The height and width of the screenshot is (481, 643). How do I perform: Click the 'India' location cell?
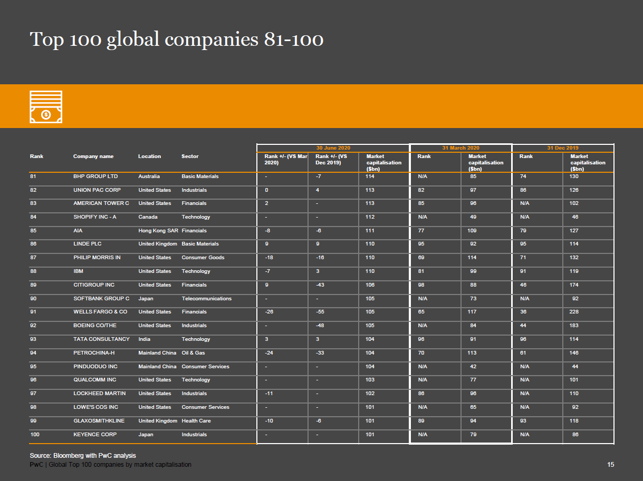click(145, 339)
